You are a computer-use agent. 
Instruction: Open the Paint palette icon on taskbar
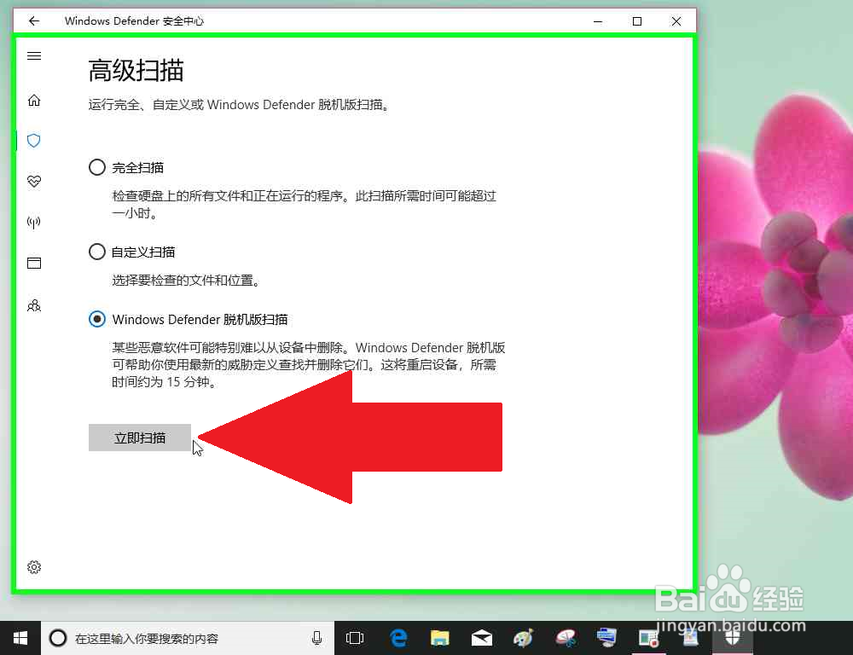[x=524, y=638]
